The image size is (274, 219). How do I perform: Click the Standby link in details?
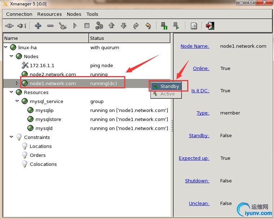pos(199,136)
